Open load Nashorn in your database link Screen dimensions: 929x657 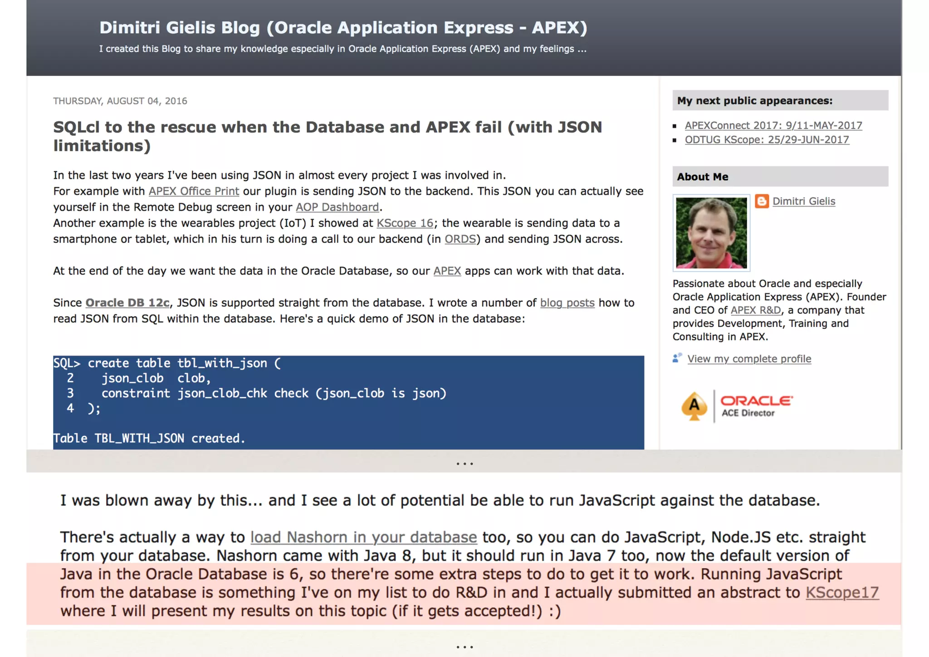click(x=363, y=537)
